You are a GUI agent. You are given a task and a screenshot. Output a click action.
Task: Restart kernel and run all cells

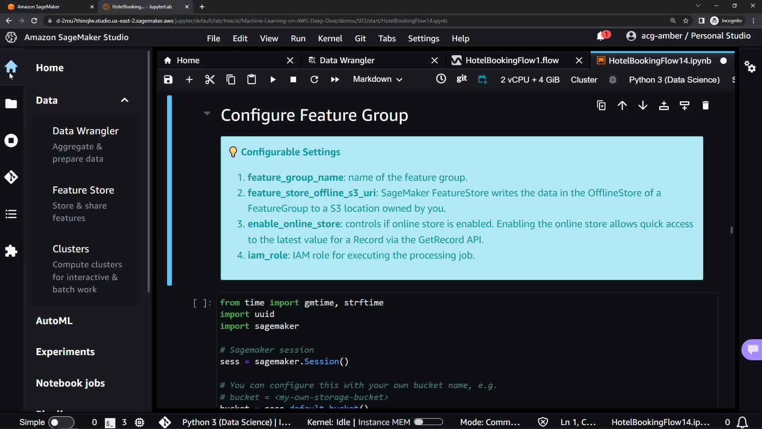(x=335, y=79)
